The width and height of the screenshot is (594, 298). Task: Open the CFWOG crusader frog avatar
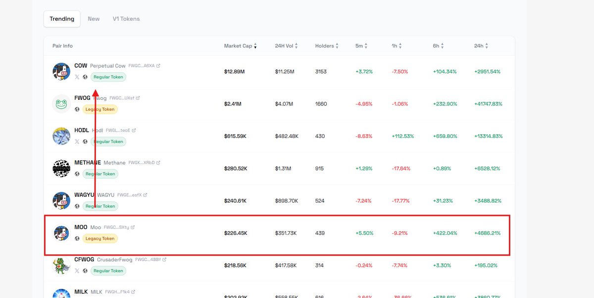point(61,265)
